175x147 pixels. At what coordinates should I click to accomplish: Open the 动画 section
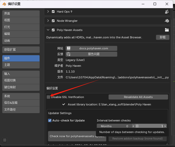click(21, 41)
